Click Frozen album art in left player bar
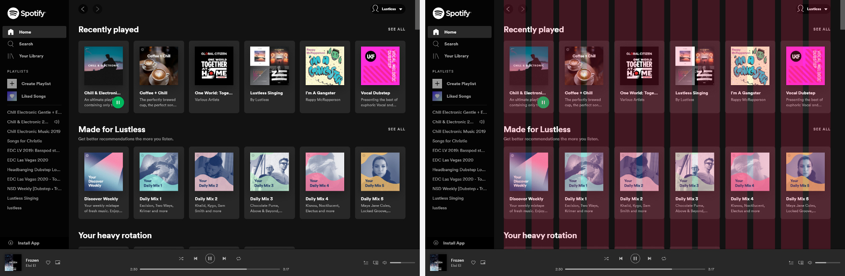 coord(13,263)
